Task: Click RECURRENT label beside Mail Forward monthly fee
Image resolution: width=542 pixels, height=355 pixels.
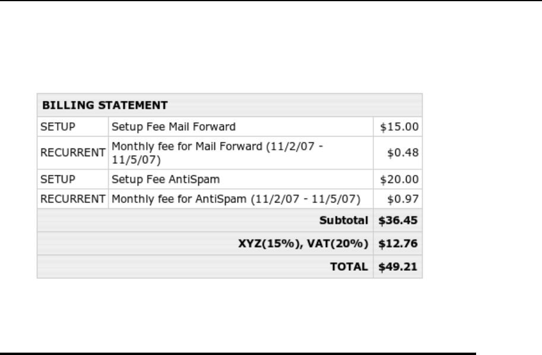Action: (72, 152)
